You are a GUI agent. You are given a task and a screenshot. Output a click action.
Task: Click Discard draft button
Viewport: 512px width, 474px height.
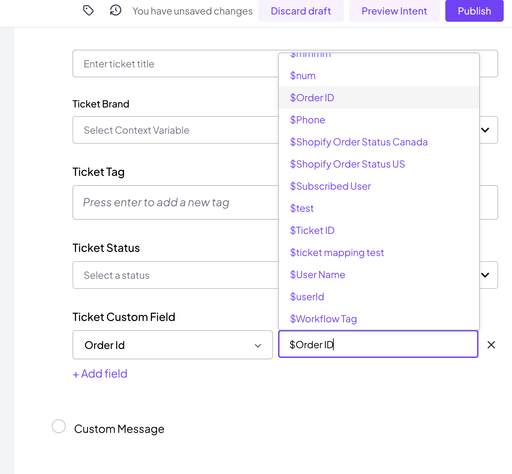[301, 11]
